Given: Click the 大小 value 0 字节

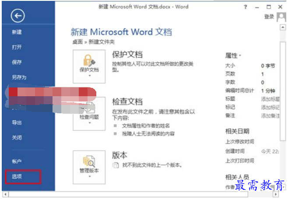Looking at the screenshot, I should tap(268, 66).
